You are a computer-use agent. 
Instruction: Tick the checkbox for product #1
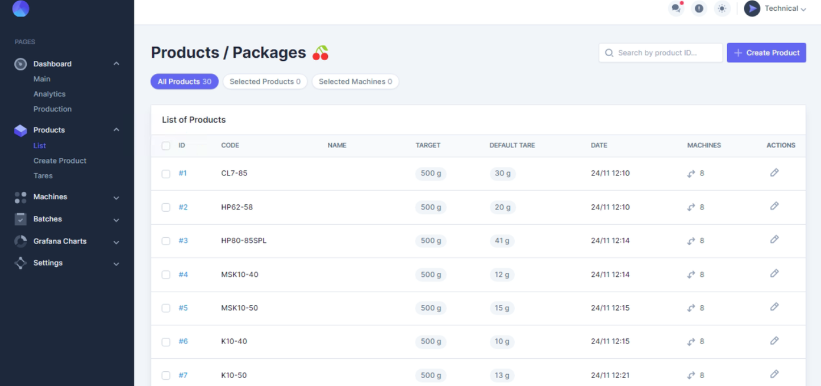(x=166, y=174)
